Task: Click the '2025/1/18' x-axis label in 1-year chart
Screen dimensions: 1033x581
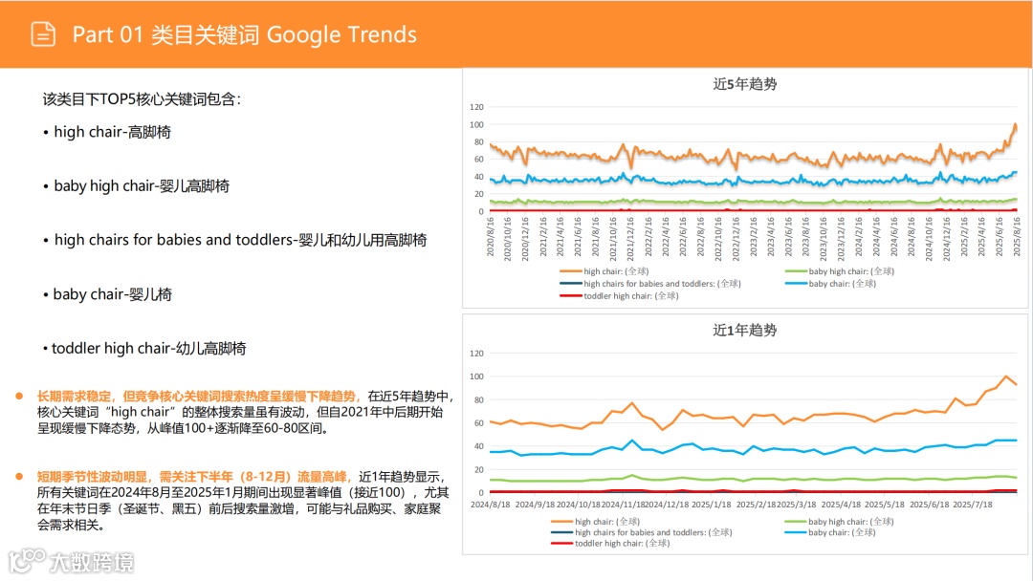Action: point(711,505)
